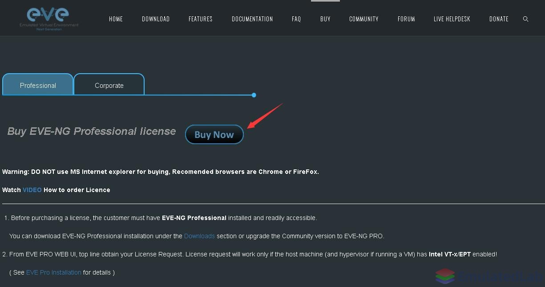Open the Documentation menu item
The width and height of the screenshot is (545, 287).
click(x=252, y=19)
